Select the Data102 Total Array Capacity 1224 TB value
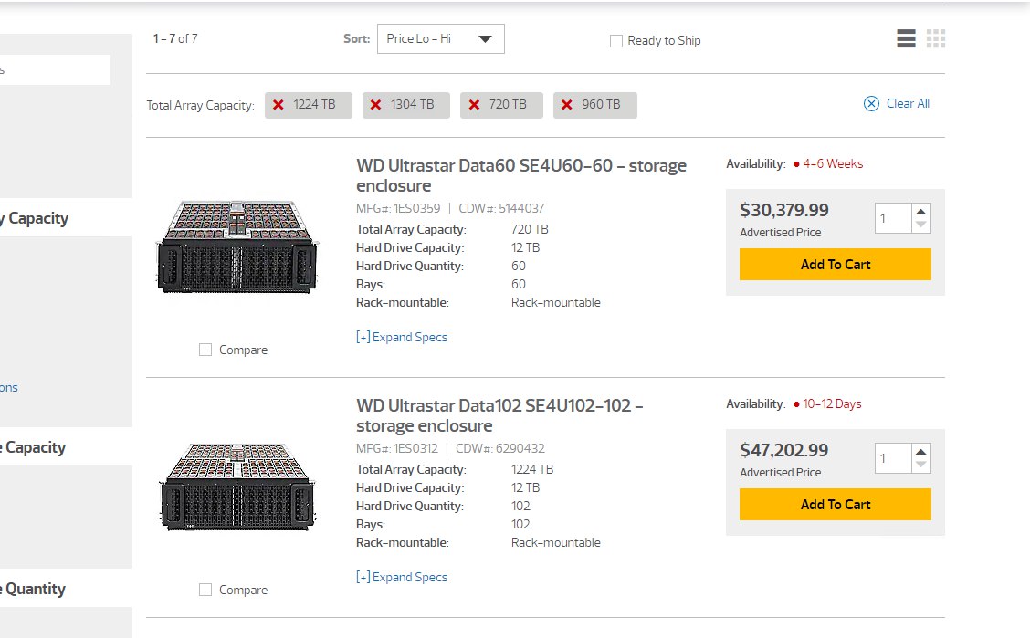1030x638 pixels. coord(532,470)
